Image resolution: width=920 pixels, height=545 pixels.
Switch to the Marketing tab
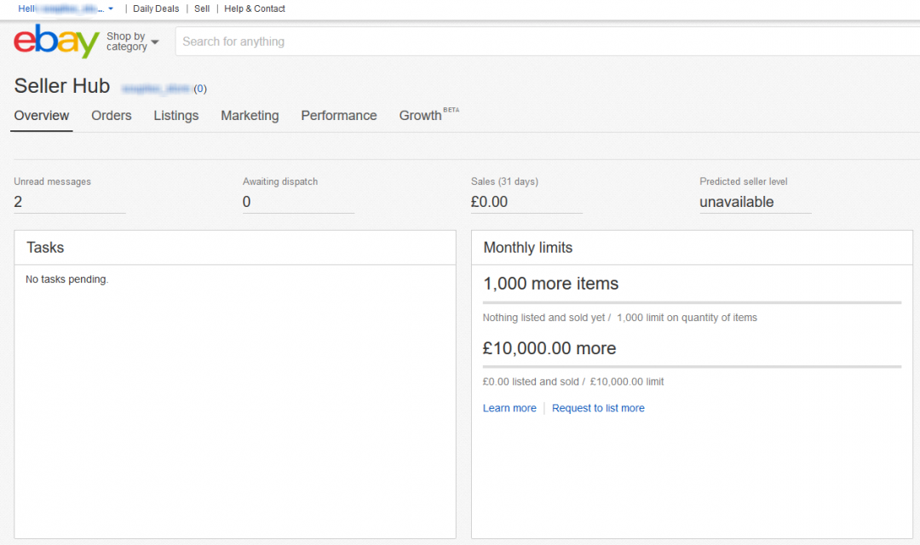pos(250,116)
